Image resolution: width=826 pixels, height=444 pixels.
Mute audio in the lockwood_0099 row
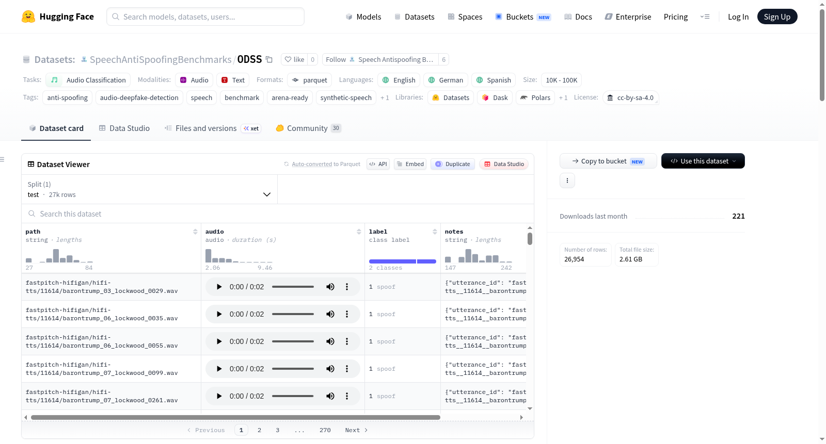(x=330, y=369)
